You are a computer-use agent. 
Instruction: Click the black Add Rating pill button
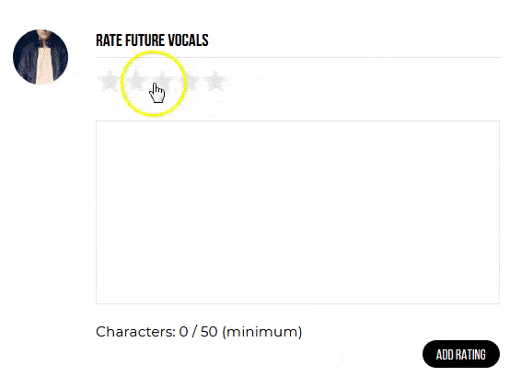point(461,354)
